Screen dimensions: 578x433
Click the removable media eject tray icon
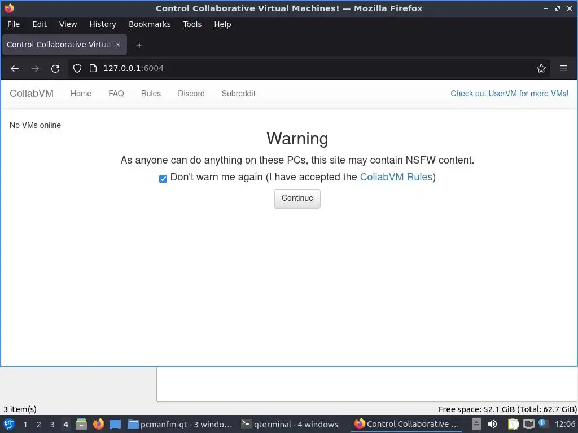(x=476, y=424)
